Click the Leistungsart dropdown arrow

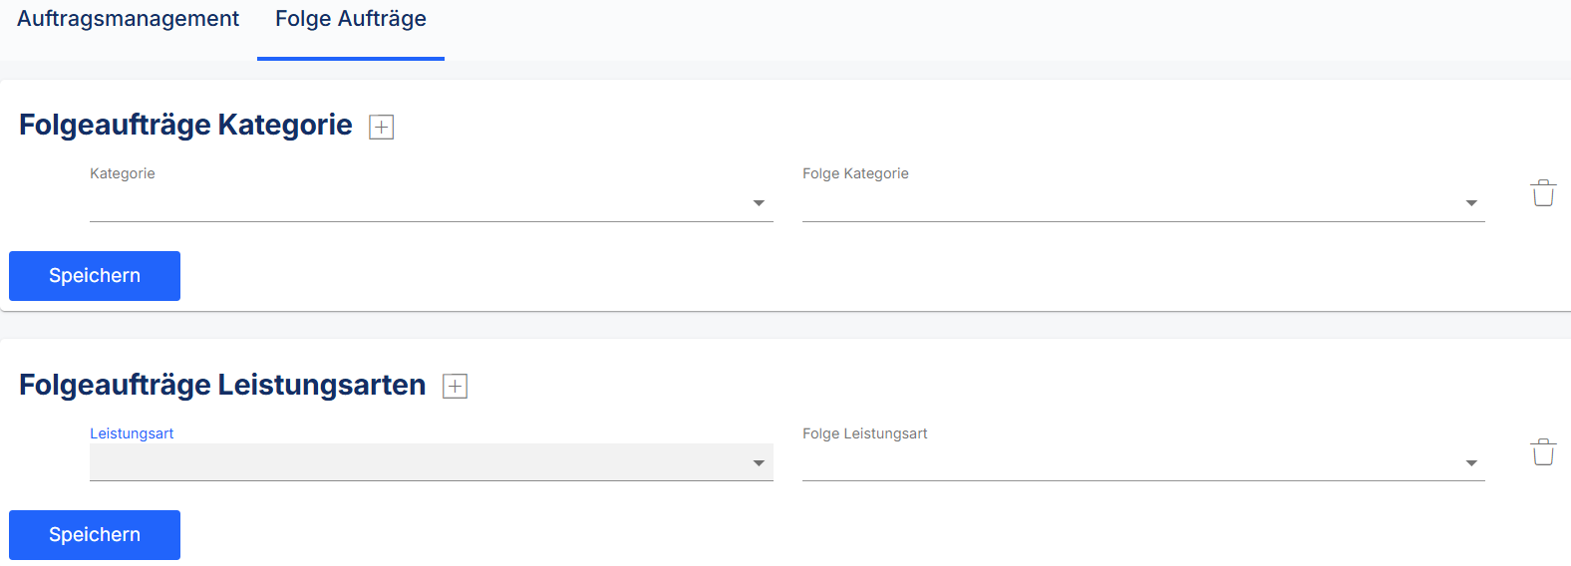(759, 463)
